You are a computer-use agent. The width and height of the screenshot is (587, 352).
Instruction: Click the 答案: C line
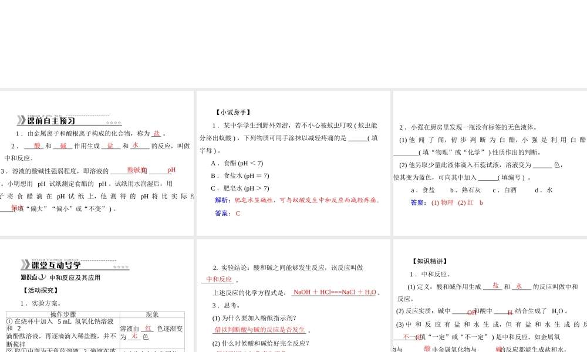click(228, 213)
